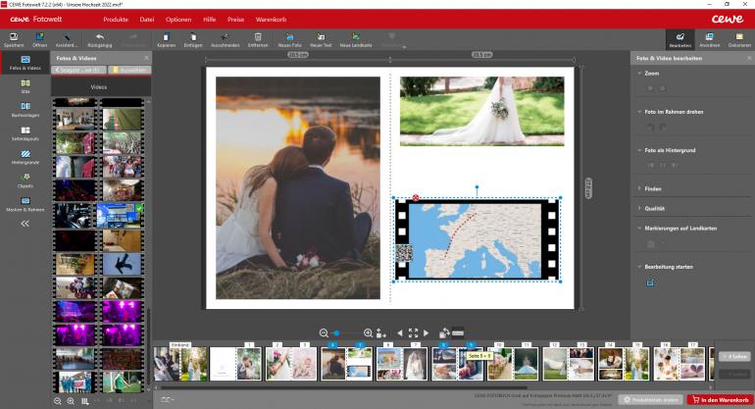Add a Neues Foto frame

pos(290,39)
